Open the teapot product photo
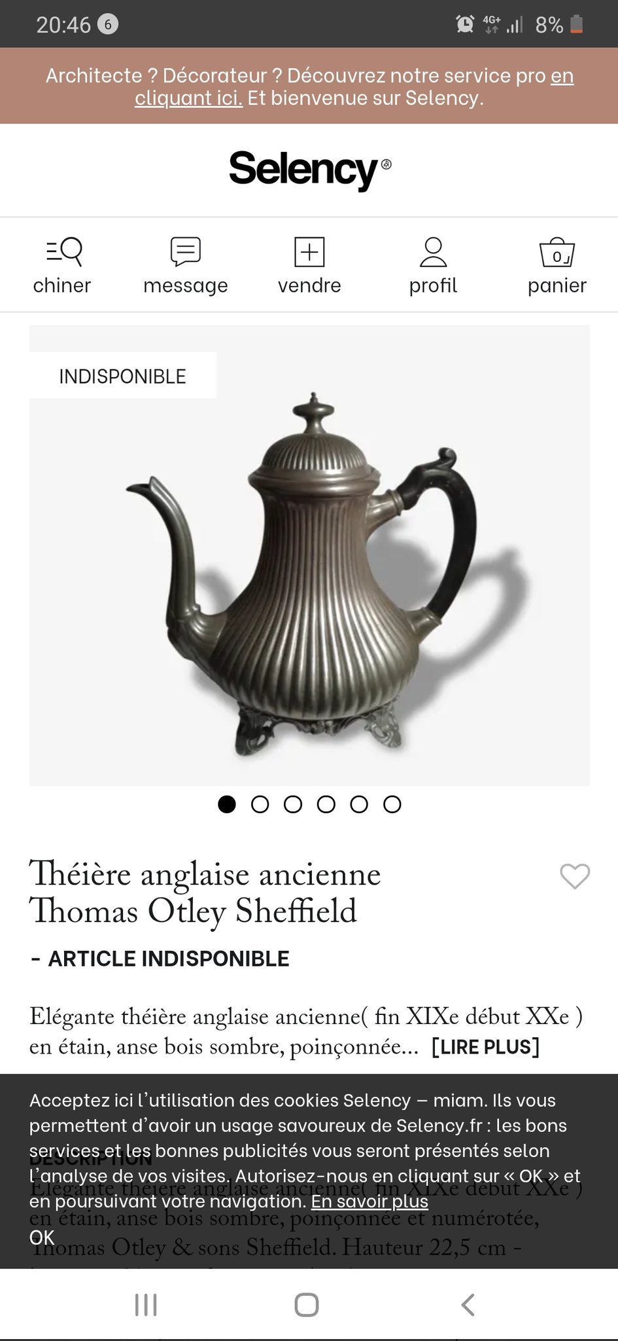 click(309, 555)
